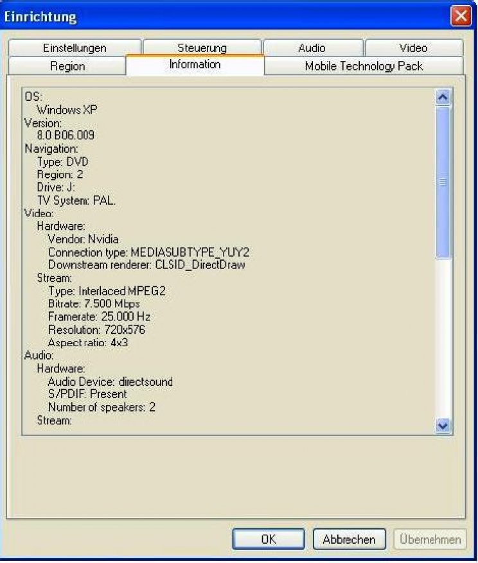Click the OK button
Image resolution: width=478 pixels, height=563 pixels.
click(269, 539)
